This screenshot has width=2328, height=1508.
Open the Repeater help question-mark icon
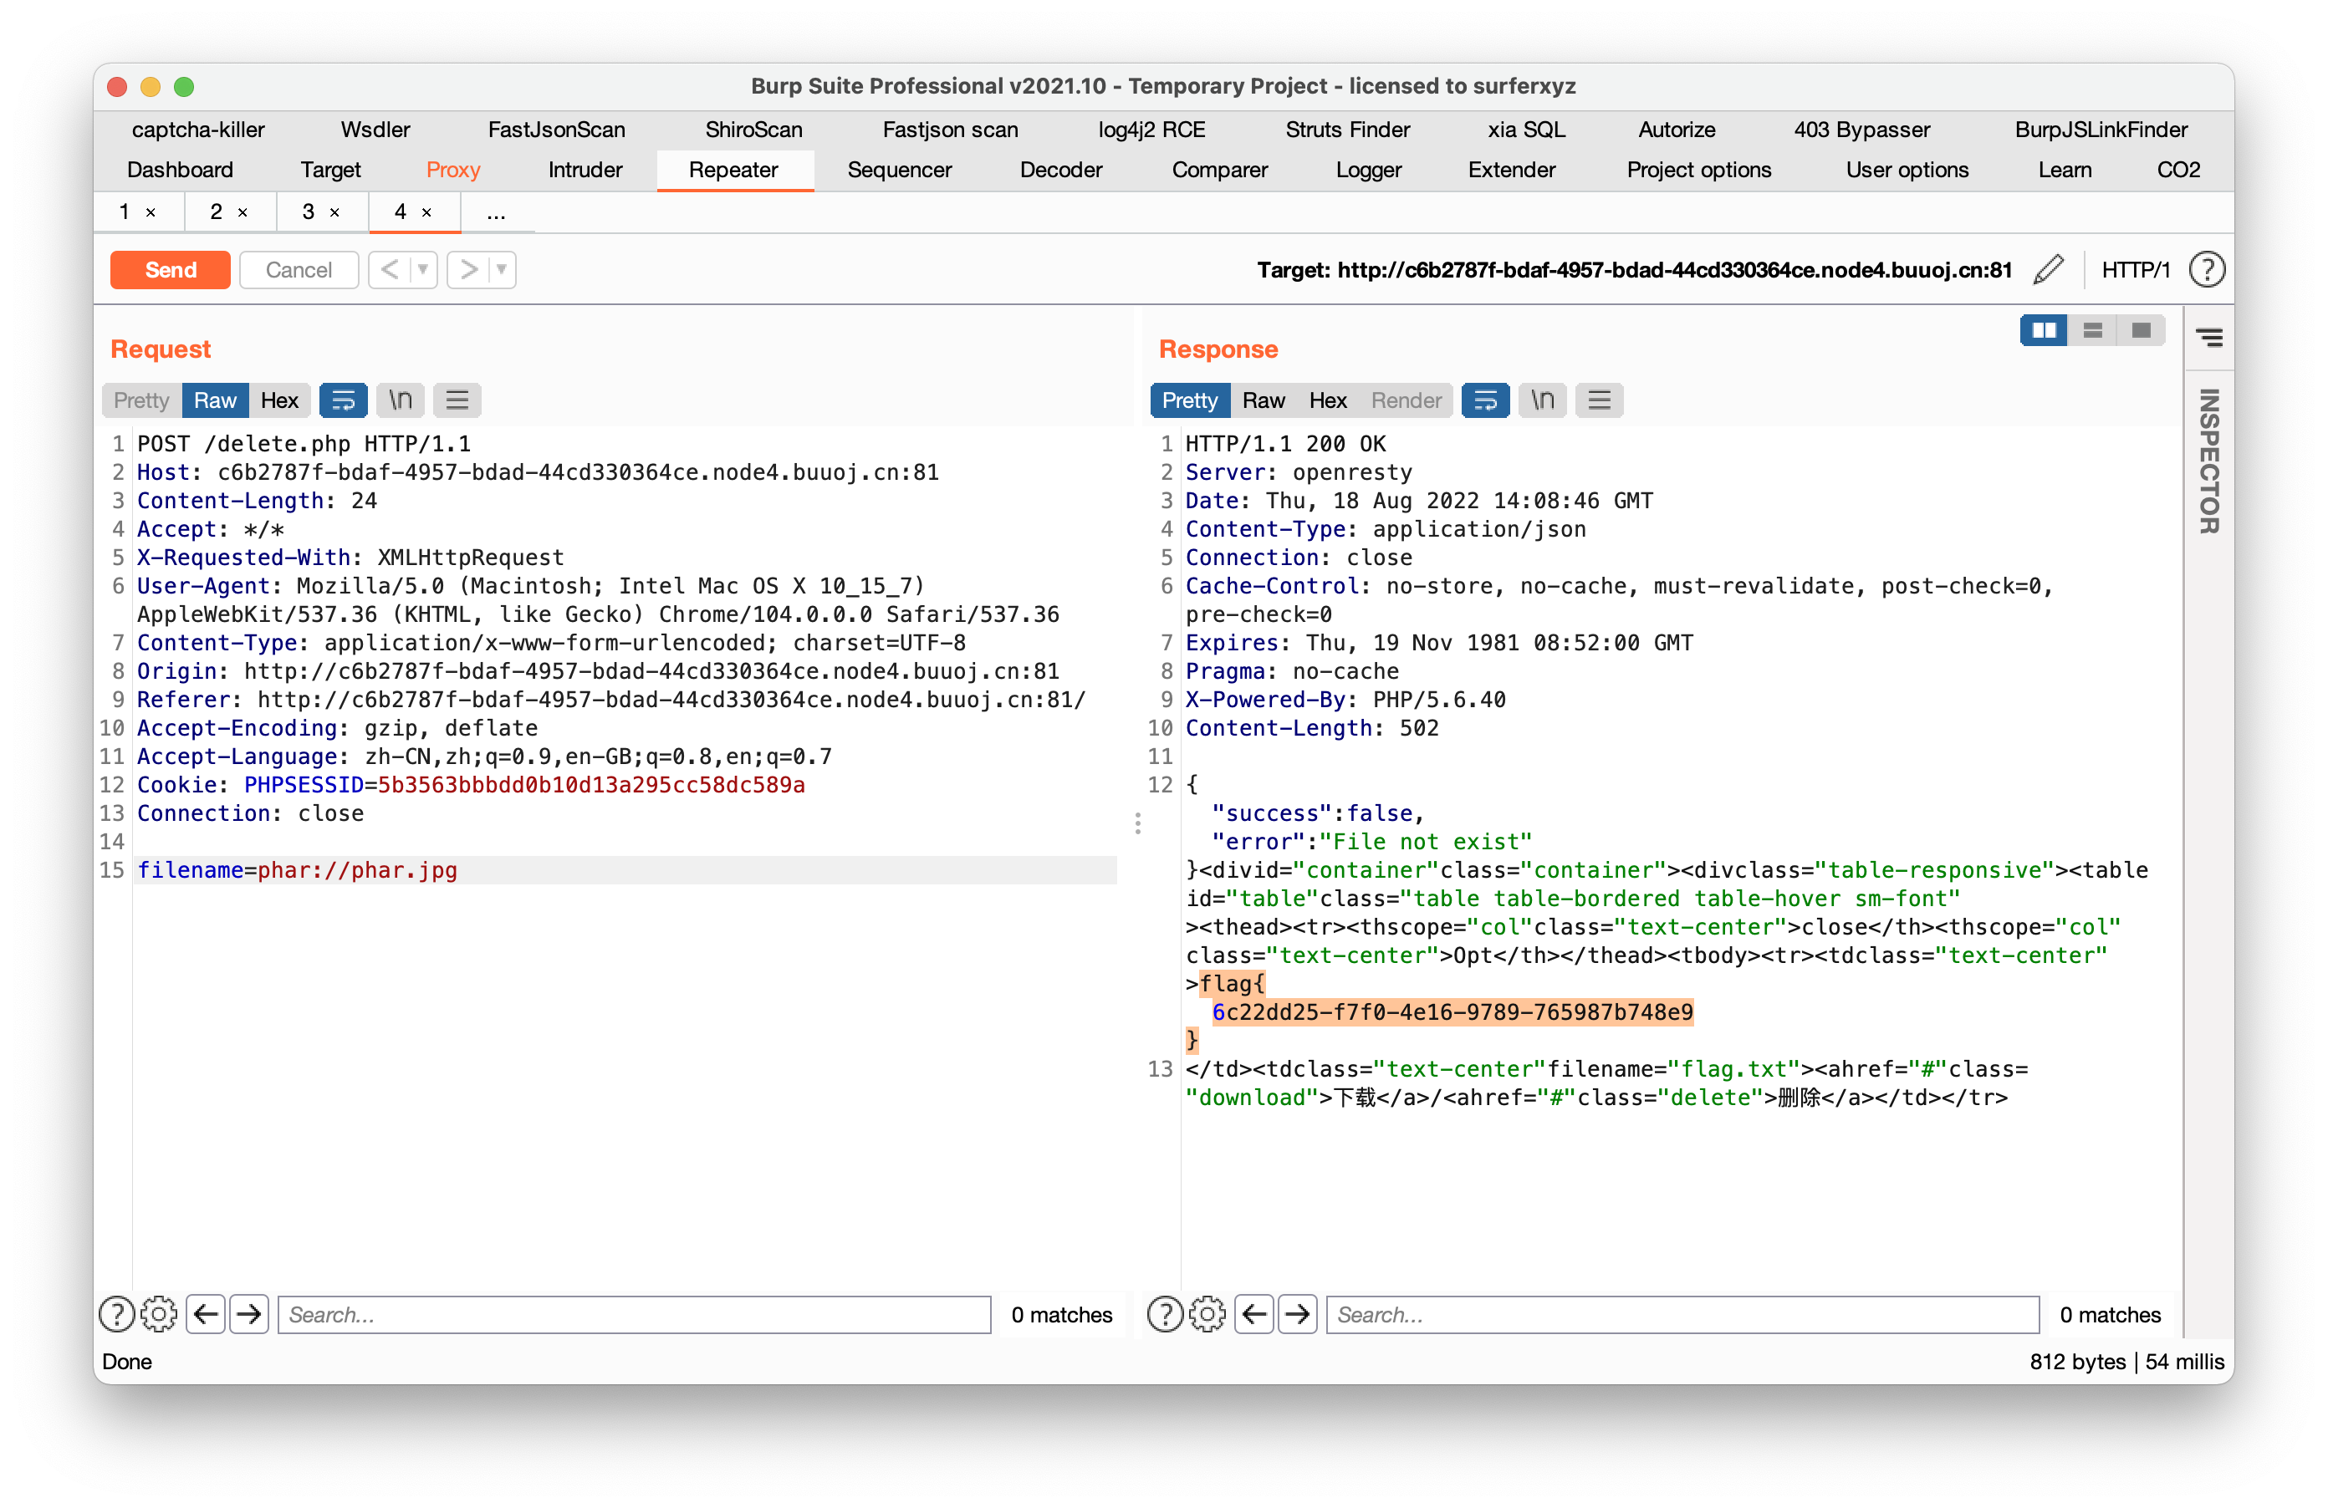[2206, 270]
